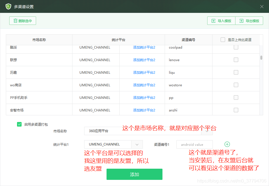
Task: Disable the 启用多渠道打包 checkbox
Action: click(x=19, y=124)
